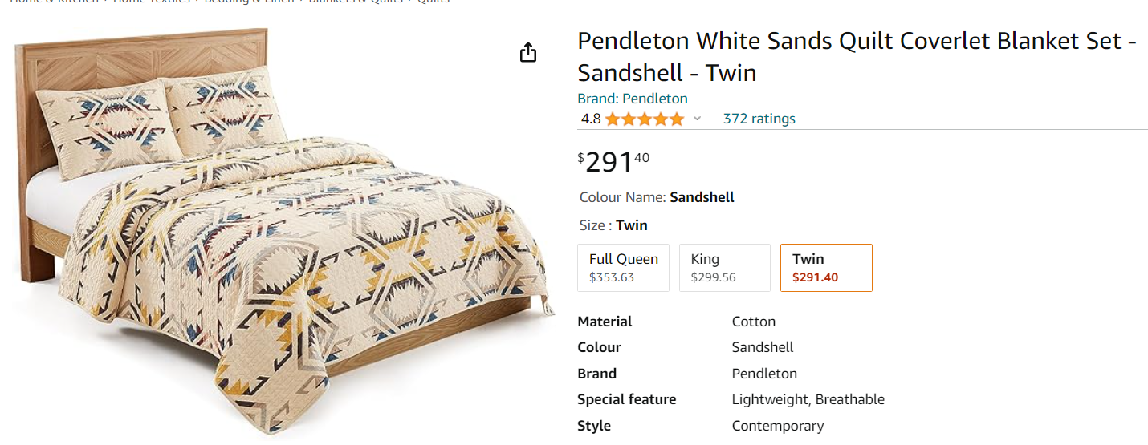Click the share icon beside the product image
Screen dimensions: 1148x445
coord(527,53)
